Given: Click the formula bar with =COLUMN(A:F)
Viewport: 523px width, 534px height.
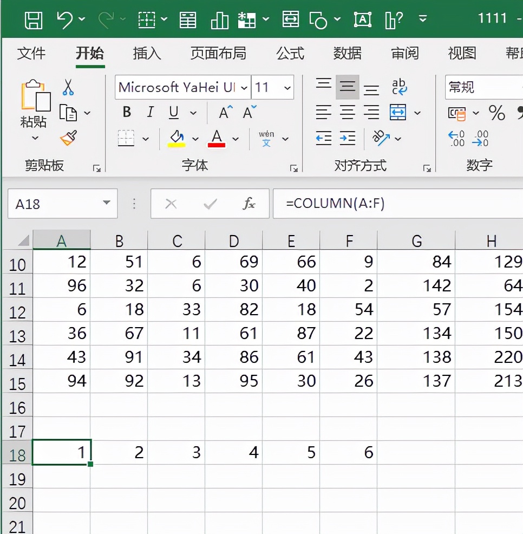Looking at the screenshot, I should (x=398, y=204).
